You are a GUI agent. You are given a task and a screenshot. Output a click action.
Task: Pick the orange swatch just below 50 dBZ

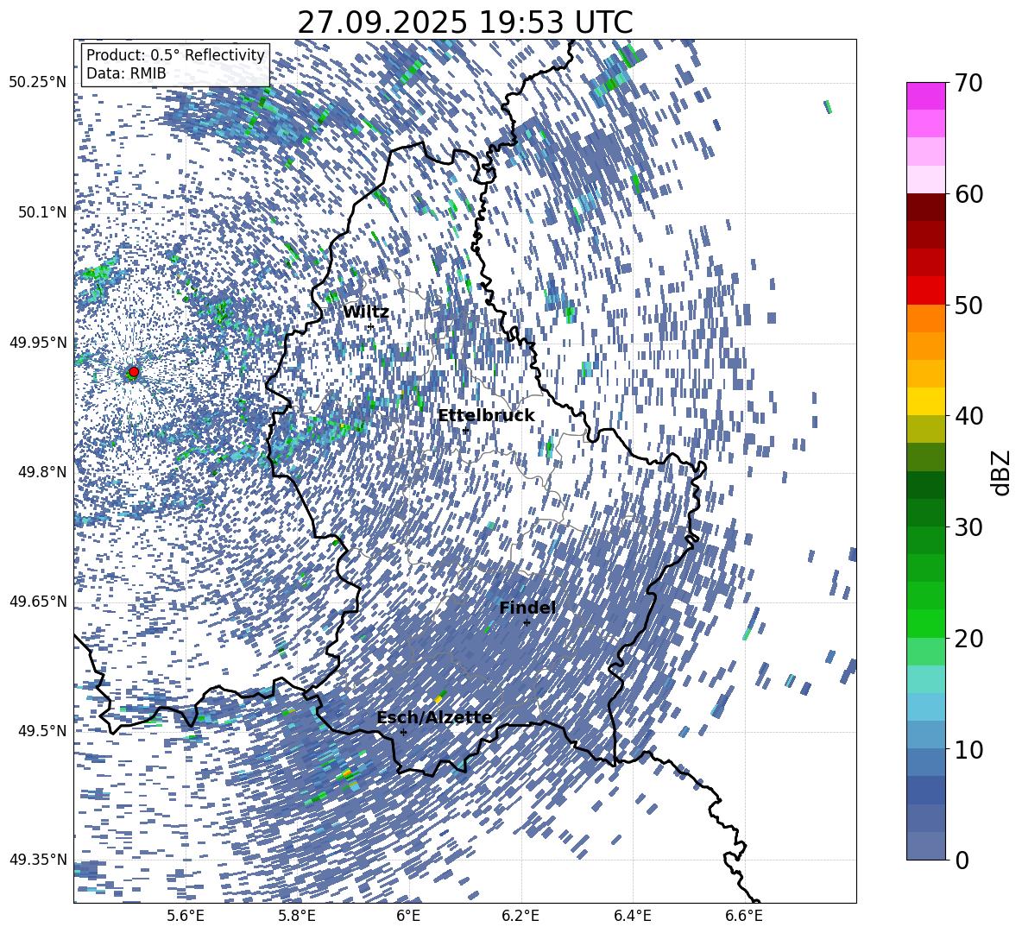click(x=926, y=318)
